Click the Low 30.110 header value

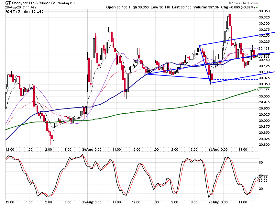(160, 7)
